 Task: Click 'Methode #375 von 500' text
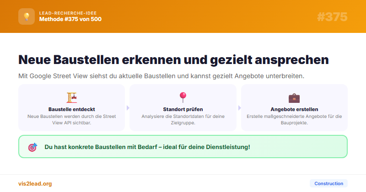(x=70, y=19)
